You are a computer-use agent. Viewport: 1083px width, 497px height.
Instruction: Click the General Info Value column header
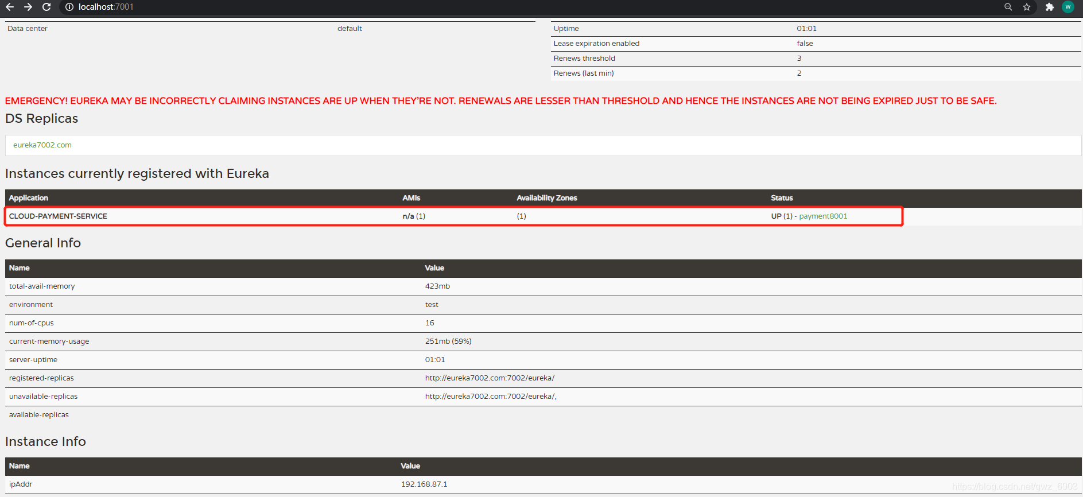coord(434,268)
